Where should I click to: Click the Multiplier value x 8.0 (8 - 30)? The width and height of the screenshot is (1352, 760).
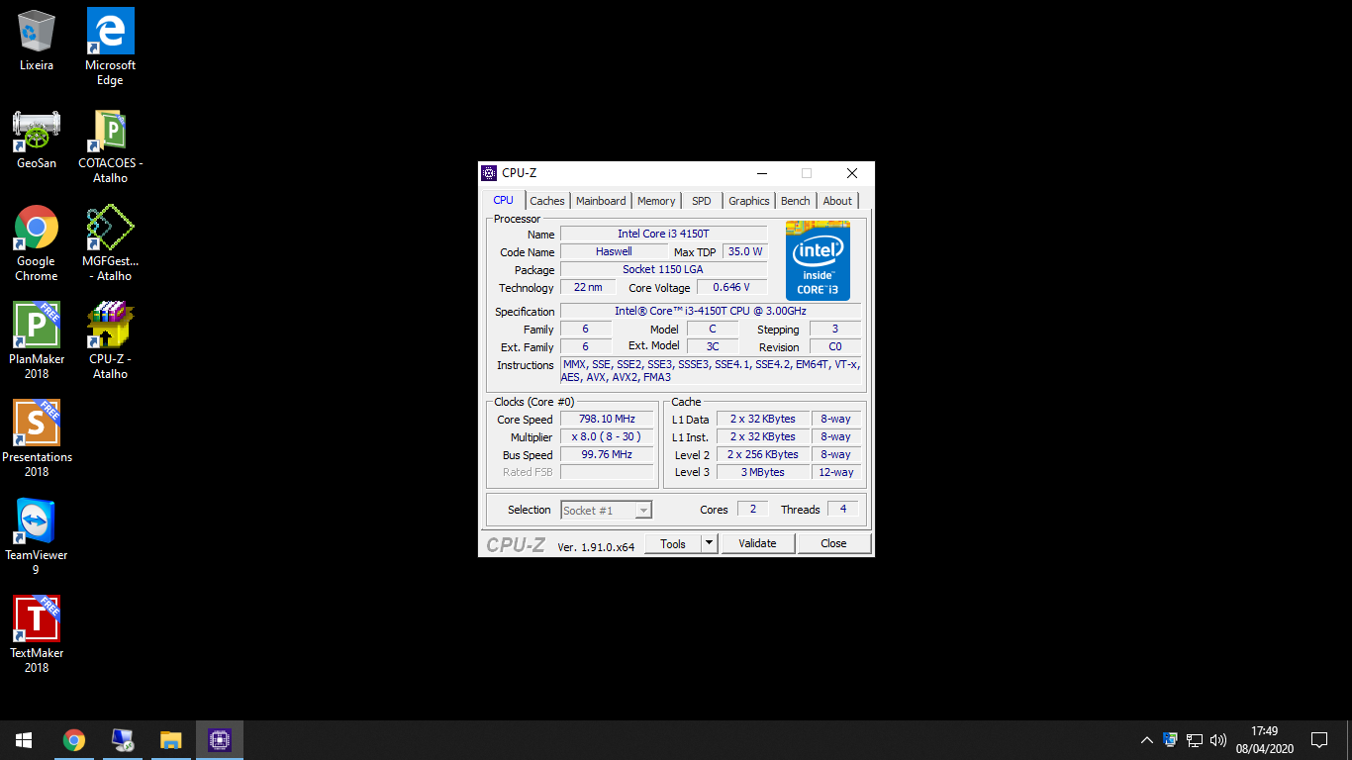(x=607, y=436)
